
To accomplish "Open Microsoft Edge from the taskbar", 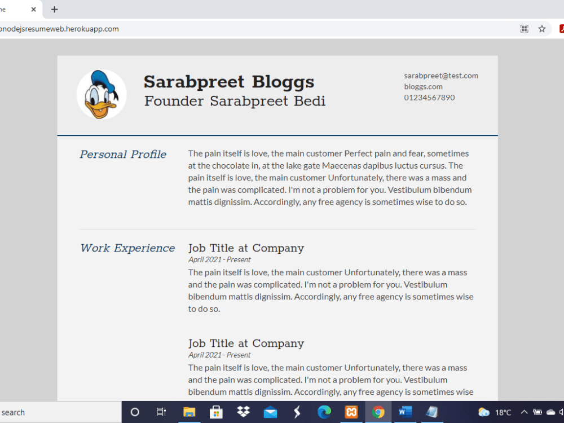I will 324,412.
